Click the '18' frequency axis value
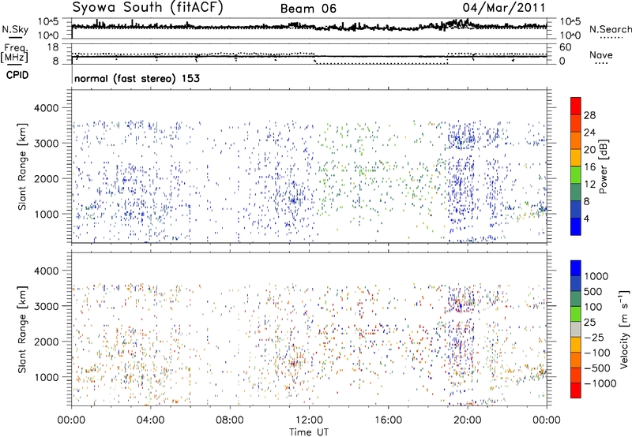The image size is (632, 437). pyautogui.click(x=53, y=47)
